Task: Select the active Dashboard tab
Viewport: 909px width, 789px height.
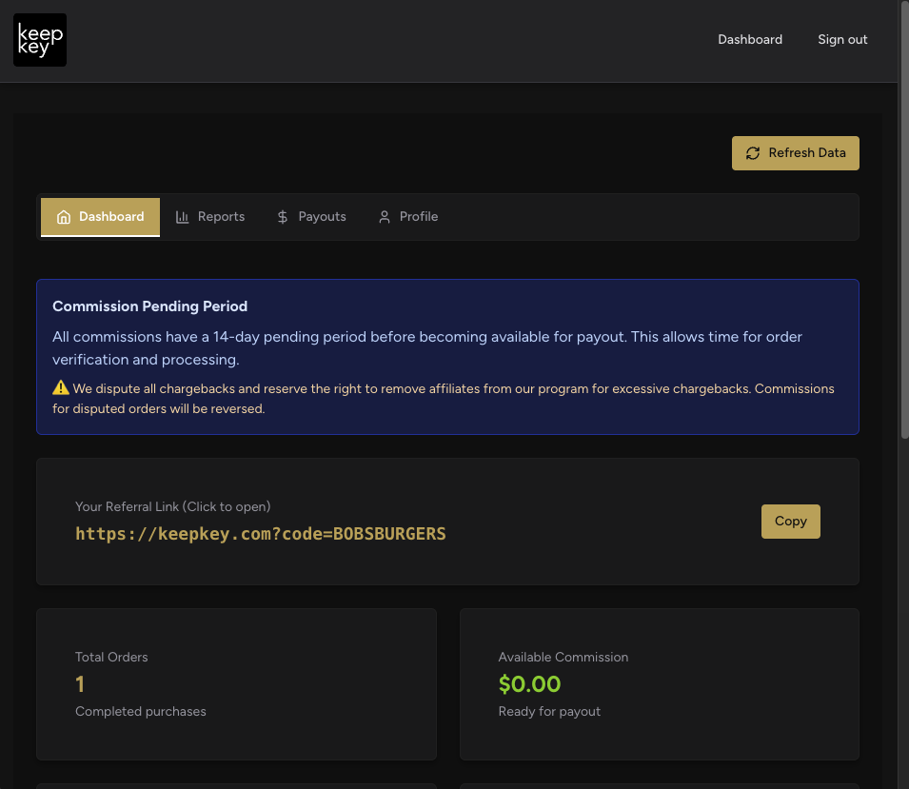Action: (100, 216)
